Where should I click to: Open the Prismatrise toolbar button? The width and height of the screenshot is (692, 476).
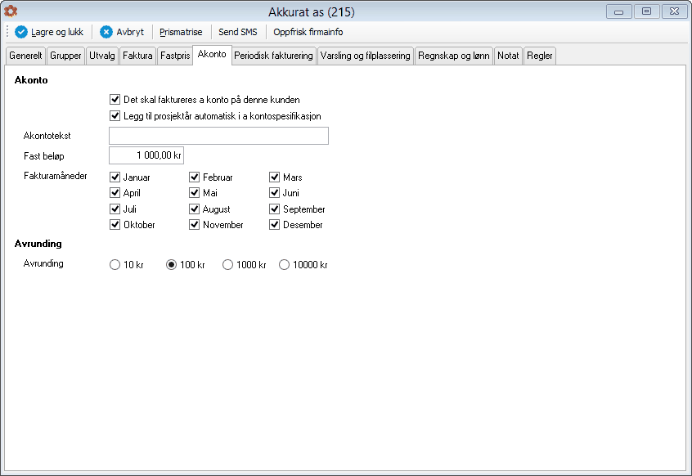point(181,32)
